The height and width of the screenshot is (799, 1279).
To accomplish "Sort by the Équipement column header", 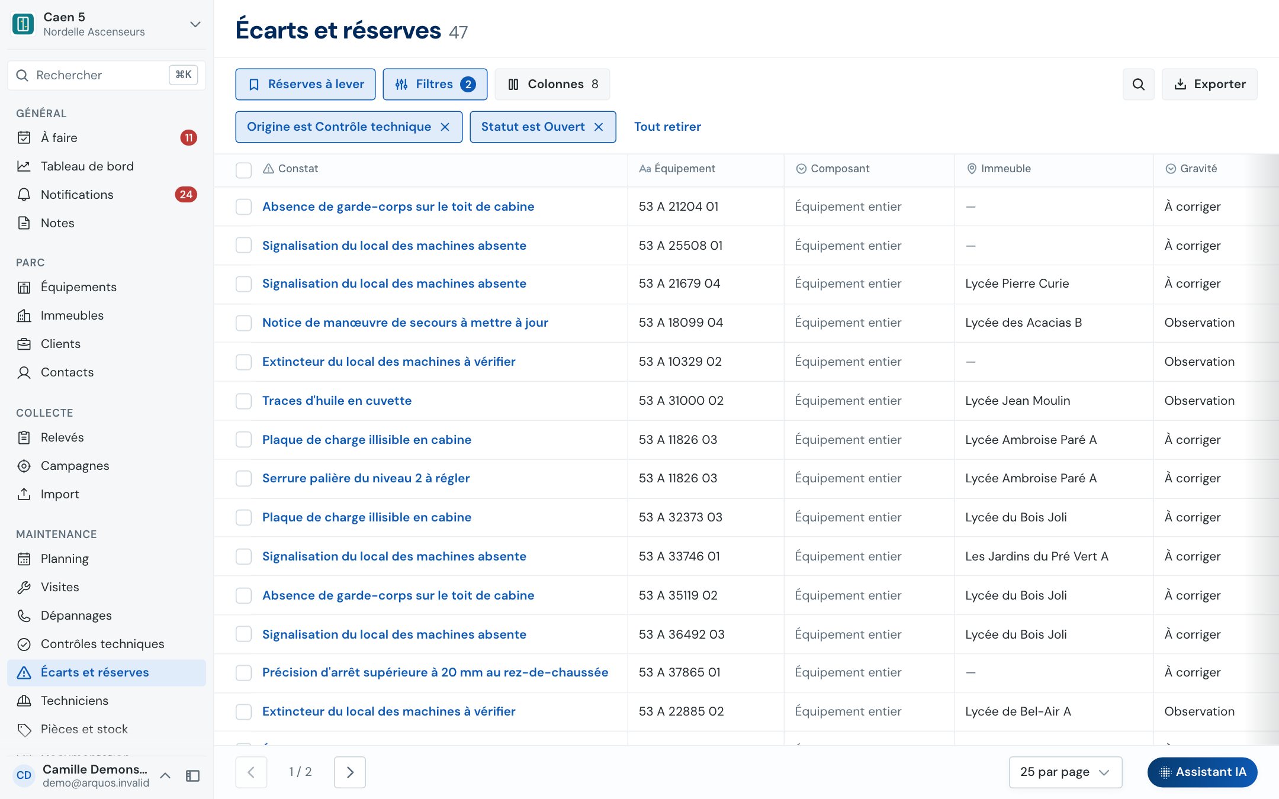I will coord(677,169).
